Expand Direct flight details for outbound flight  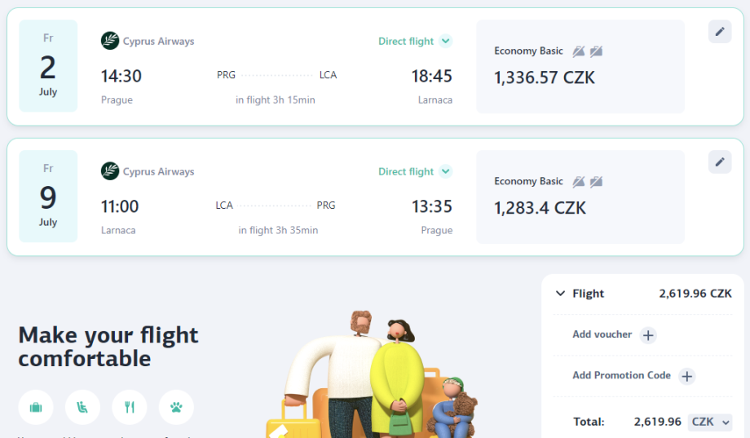[x=445, y=41]
